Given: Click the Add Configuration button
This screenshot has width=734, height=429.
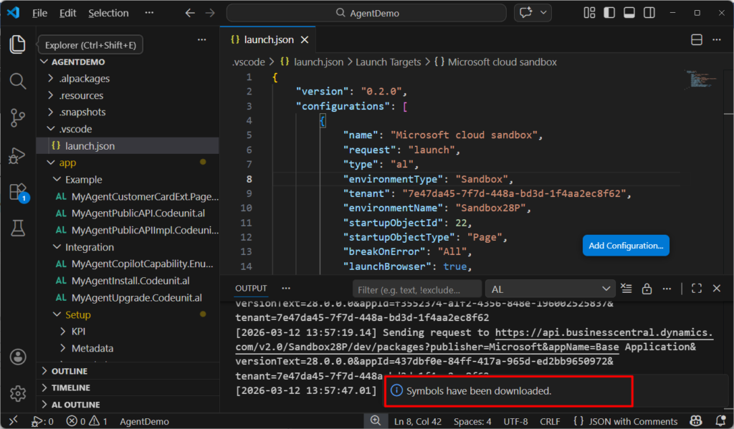Looking at the screenshot, I should coord(625,246).
